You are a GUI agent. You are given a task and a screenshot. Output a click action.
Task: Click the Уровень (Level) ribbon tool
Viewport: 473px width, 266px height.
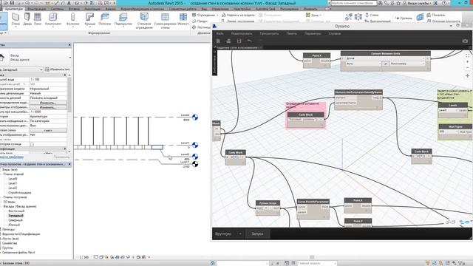[404, 18]
